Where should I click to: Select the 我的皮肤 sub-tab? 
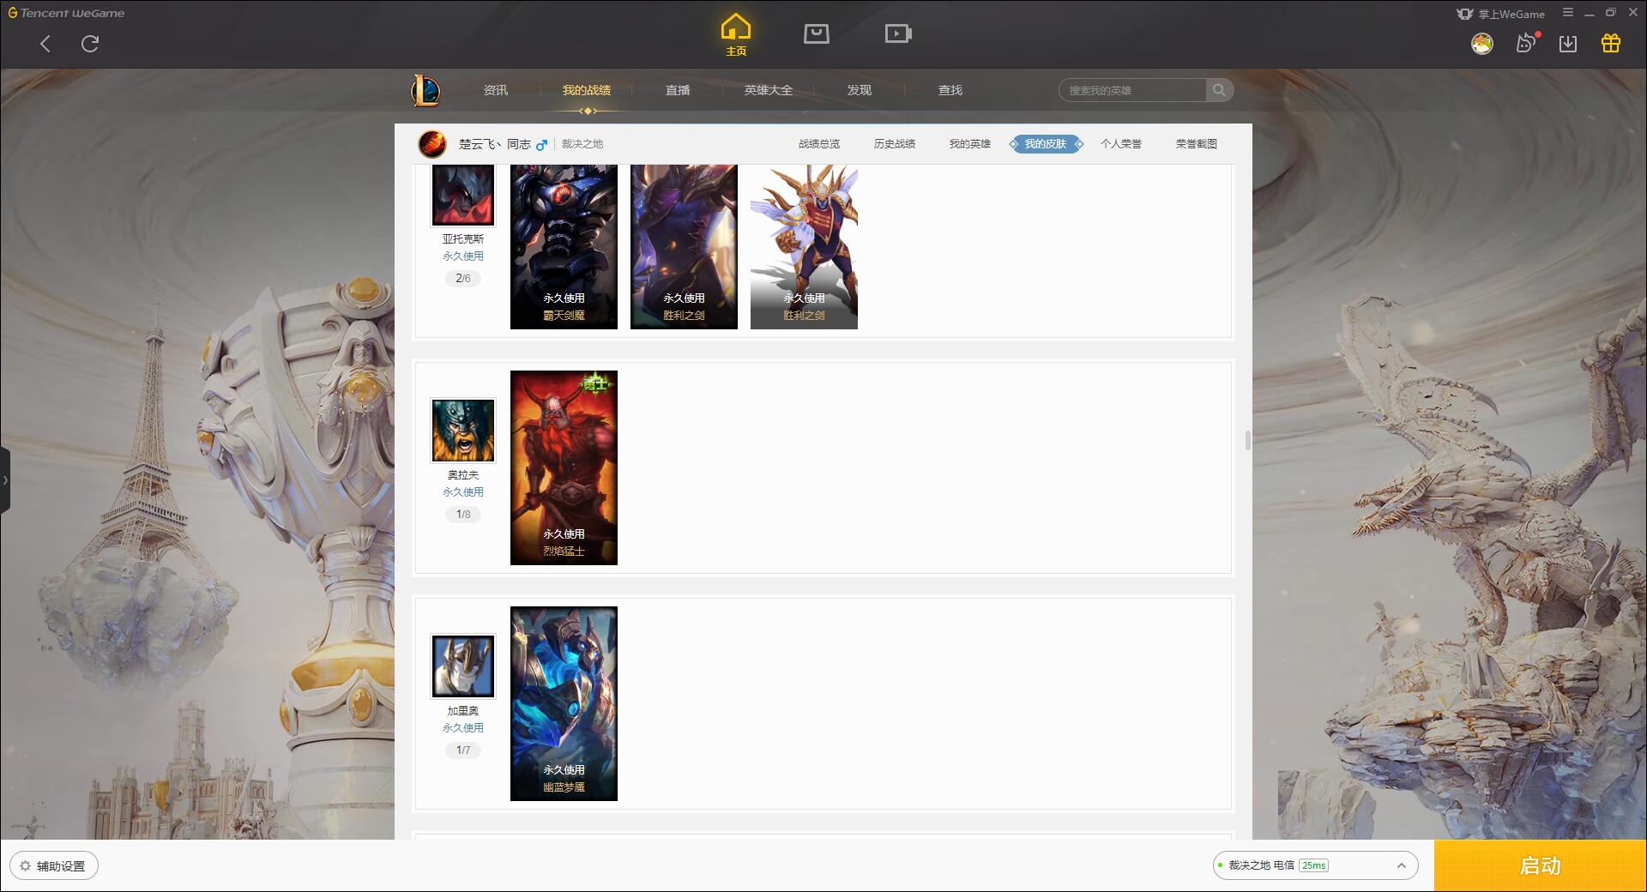tap(1046, 144)
